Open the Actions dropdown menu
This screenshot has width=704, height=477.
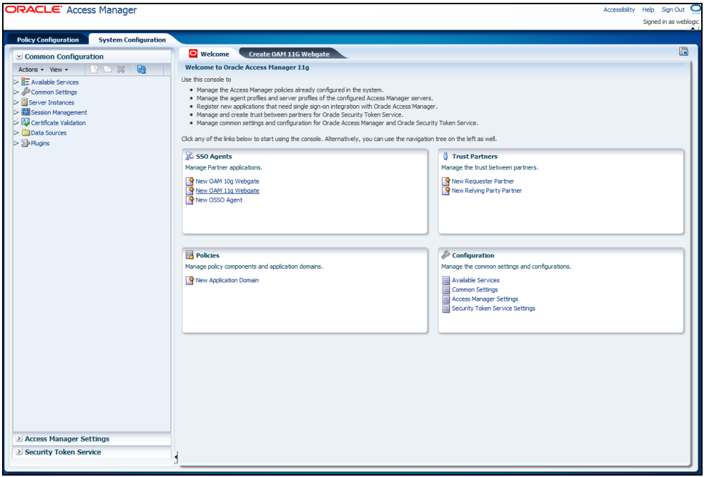[x=31, y=70]
